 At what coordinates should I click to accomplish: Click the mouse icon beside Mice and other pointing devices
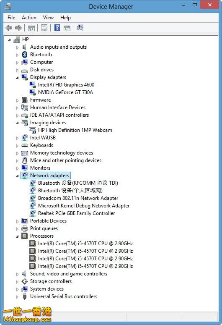25,160
